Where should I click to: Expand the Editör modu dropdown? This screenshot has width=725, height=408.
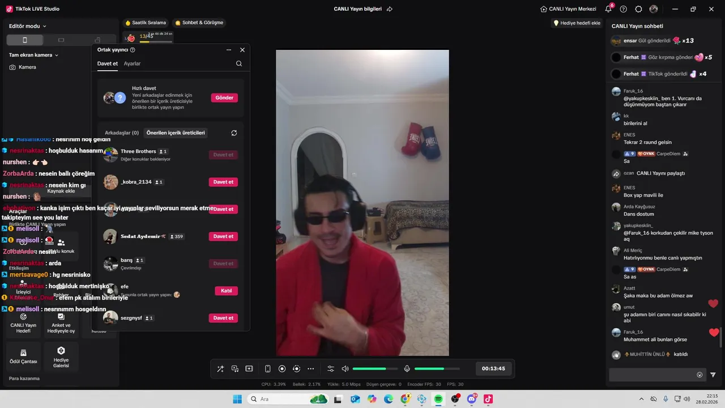click(28, 26)
